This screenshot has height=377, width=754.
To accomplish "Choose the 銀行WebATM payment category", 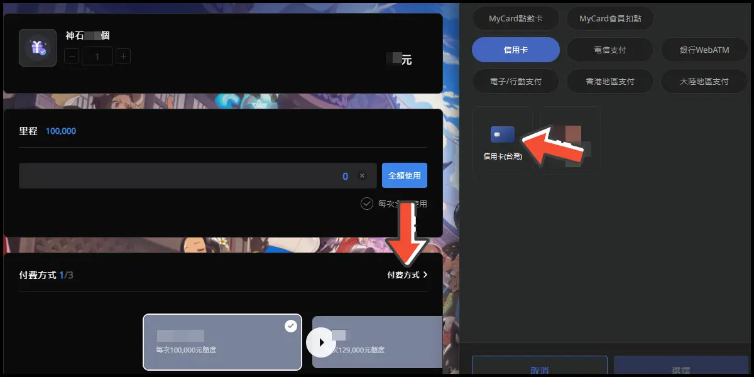I will pyautogui.click(x=704, y=50).
